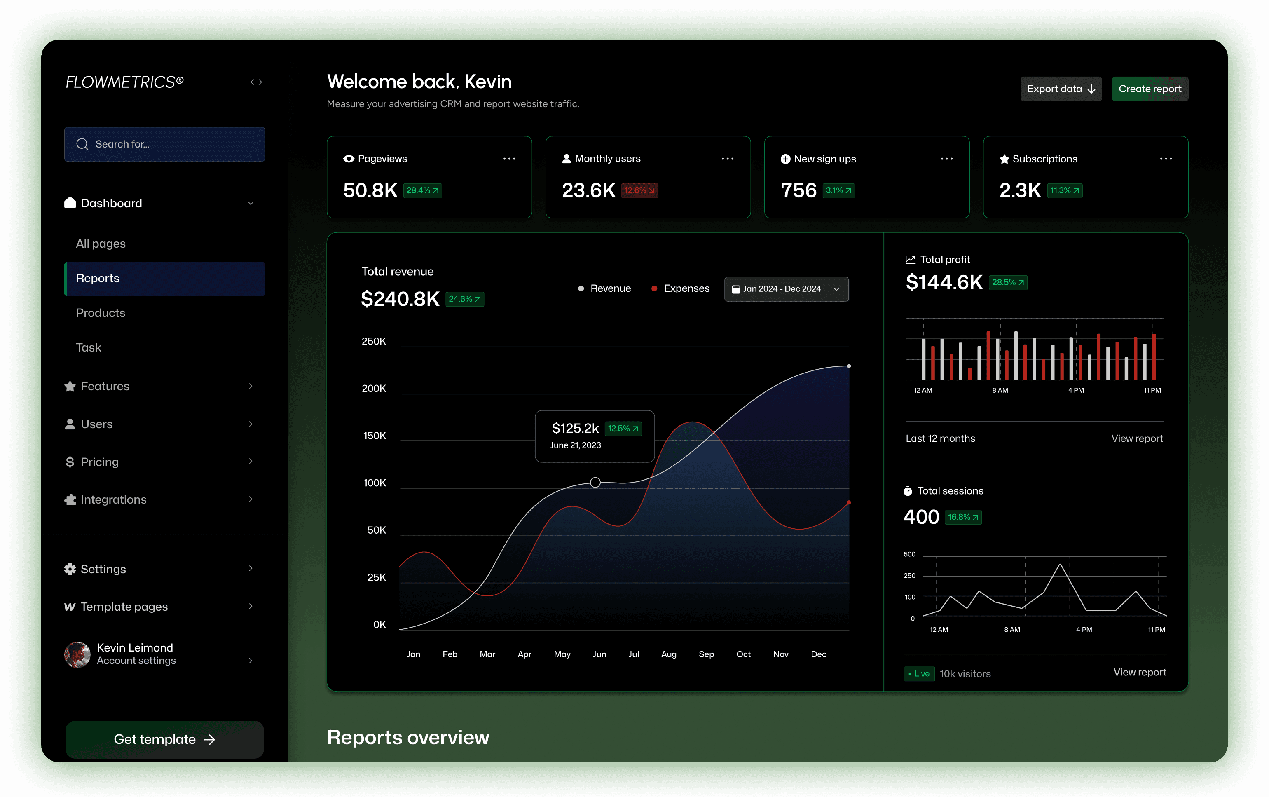
Task: Go to Products page in sidebar
Action: coord(101,313)
